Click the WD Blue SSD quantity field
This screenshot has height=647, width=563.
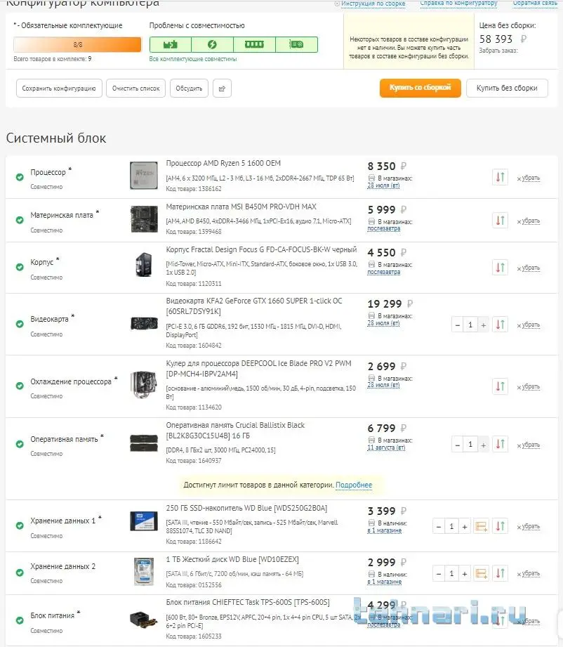click(451, 526)
